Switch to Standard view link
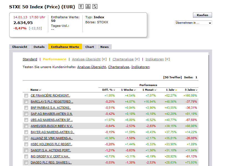 click(x=30, y=59)
